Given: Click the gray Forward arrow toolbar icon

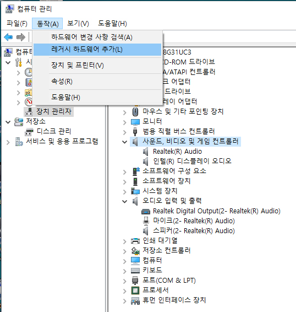Looking at the screenshot, I should click(x=21, y=37).
